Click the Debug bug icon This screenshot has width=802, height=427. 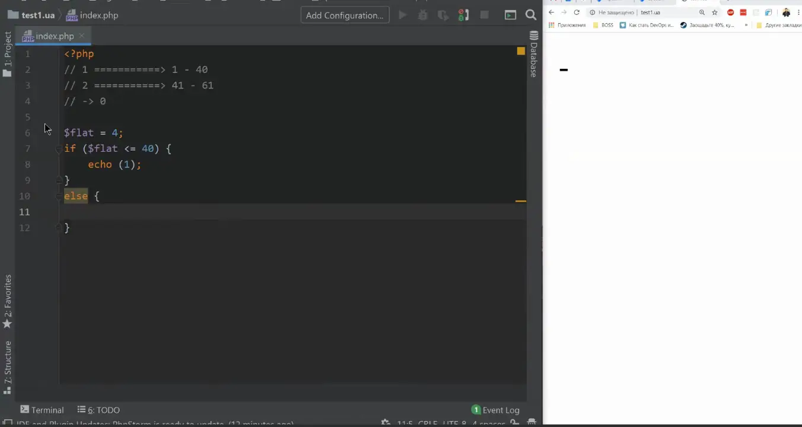(x=423, y=15)
